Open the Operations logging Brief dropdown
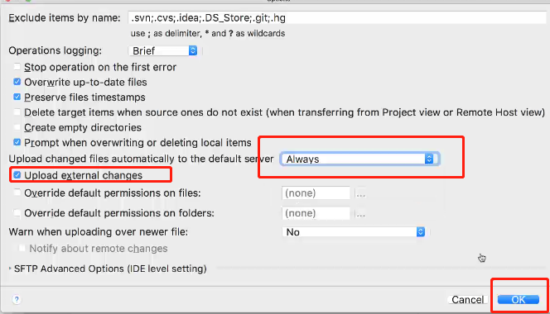This screenshot has height=314, width=550. 163,50
